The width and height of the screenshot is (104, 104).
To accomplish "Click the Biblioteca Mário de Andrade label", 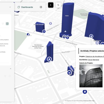I will 84,15.
